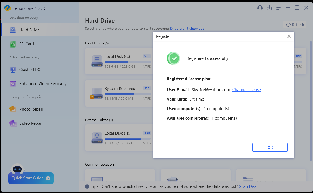Click the SSD tag on System Reserved
Screen dimensions: 313x193
point(147,88)
